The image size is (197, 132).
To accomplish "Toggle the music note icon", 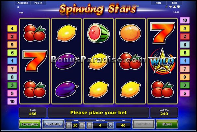I will tap(166, 7).
